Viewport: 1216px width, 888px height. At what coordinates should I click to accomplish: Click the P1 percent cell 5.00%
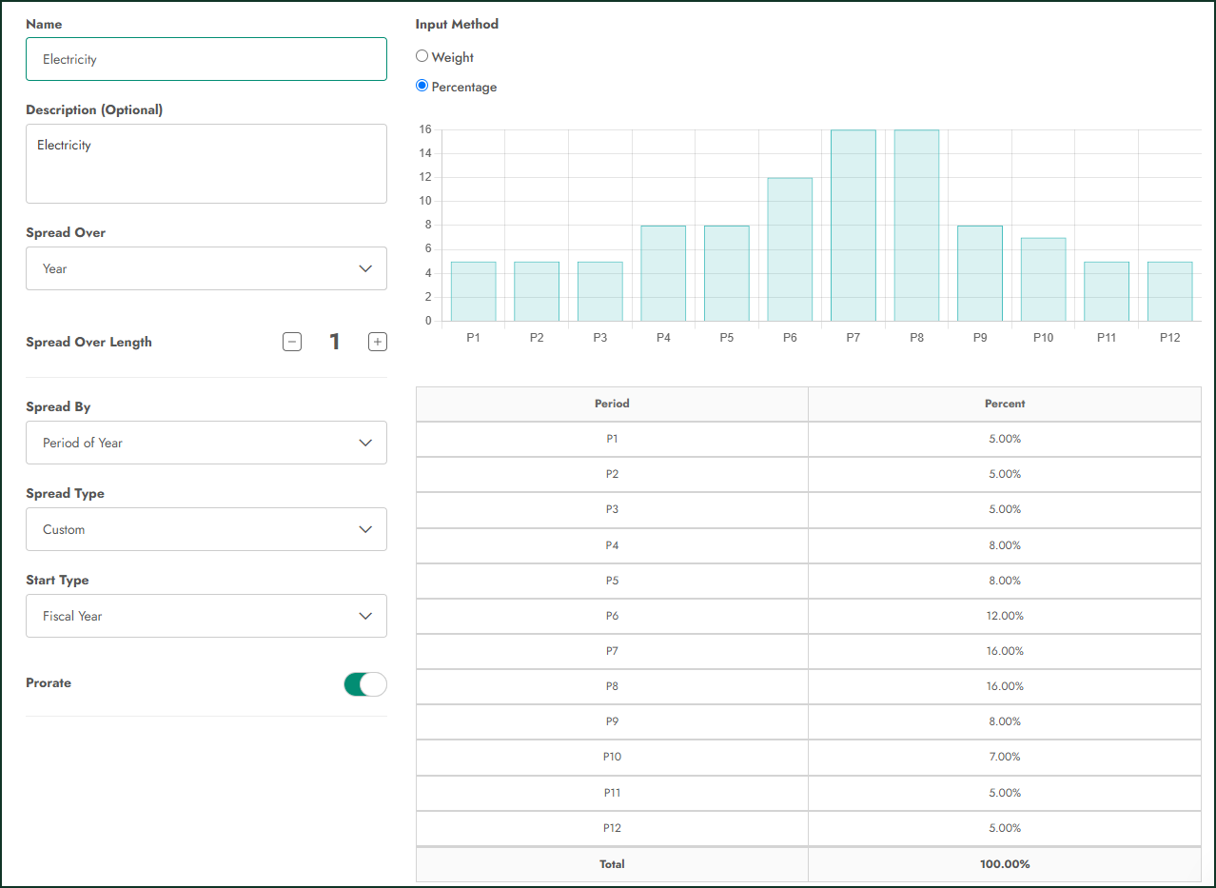(1005, 439)
